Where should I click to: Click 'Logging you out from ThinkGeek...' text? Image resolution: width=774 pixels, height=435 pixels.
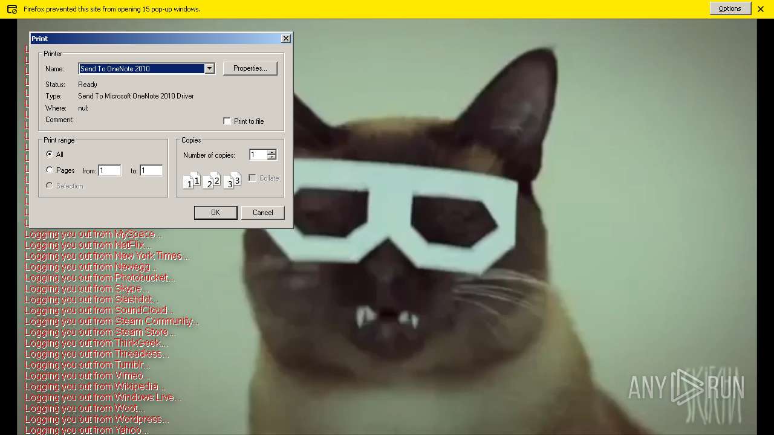[96, 343]
